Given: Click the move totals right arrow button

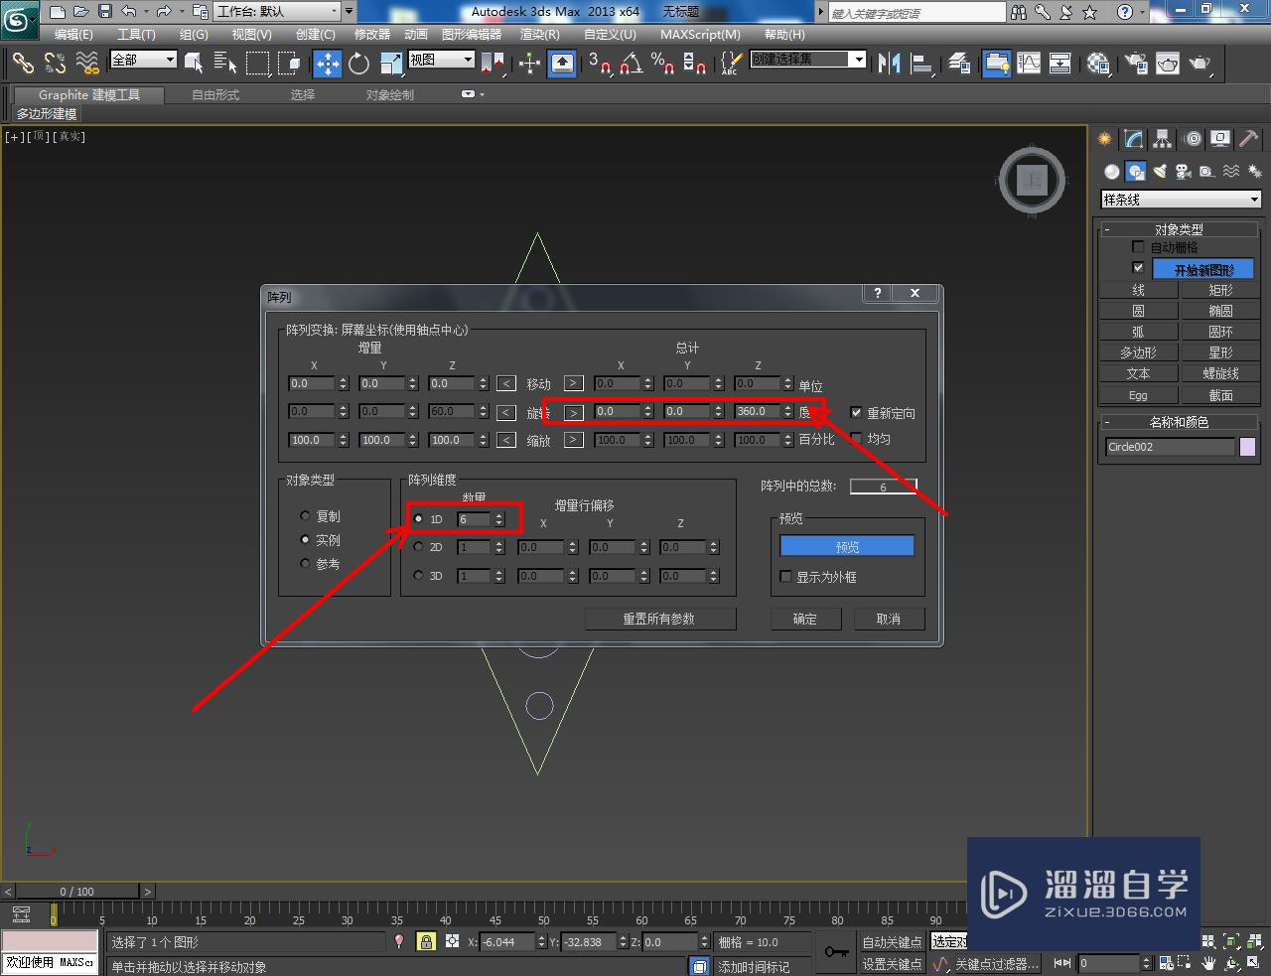Looking at the screenshot, I should (x=573, y=383).
